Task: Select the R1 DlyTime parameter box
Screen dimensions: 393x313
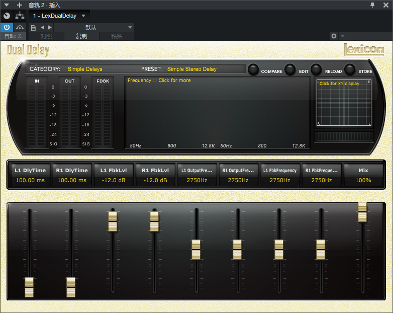Action: point(72,175)
